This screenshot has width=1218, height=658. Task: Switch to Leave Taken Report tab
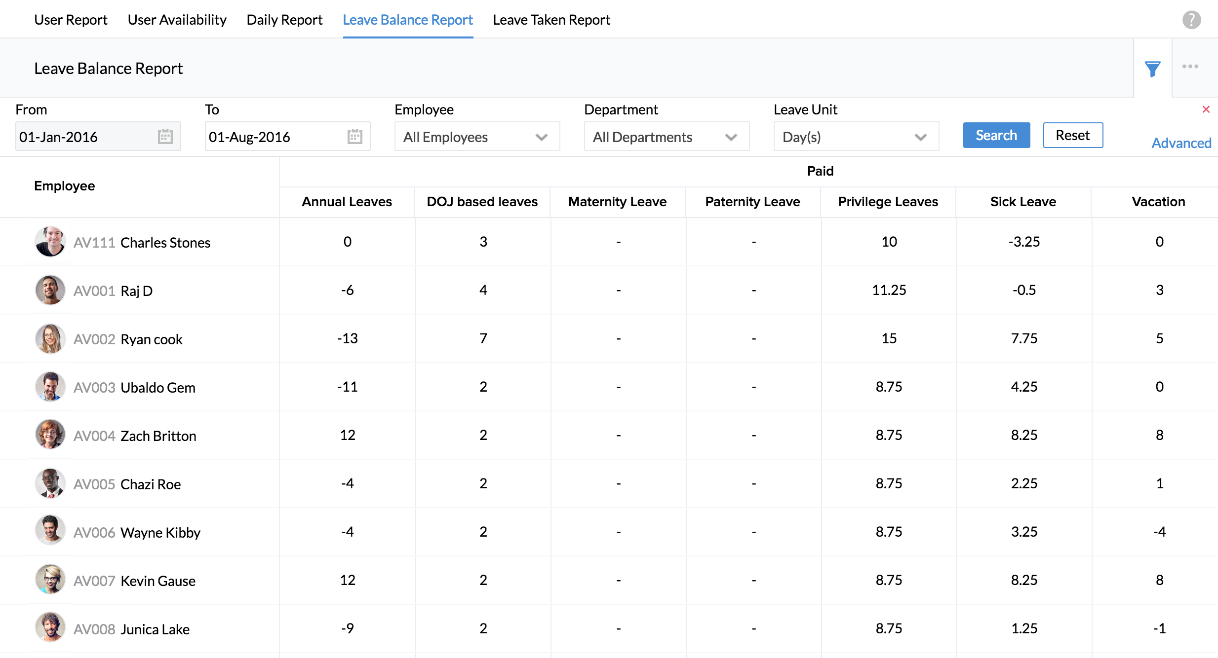[x=551, y=20]
